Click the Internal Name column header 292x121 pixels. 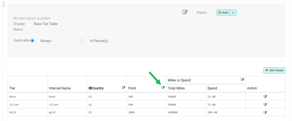click(60, 88)
